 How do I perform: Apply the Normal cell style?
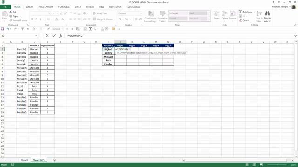[x=178, y=13]
